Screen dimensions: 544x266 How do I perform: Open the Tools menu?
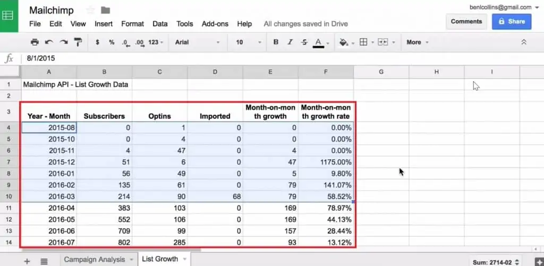(x=184, y=24)
